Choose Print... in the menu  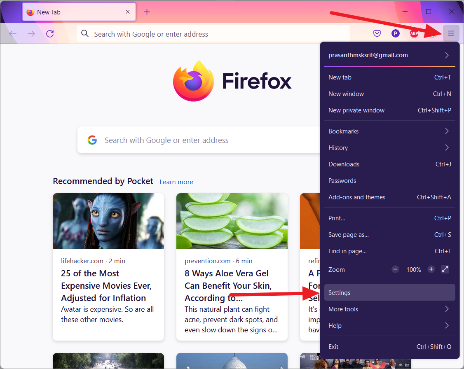pyautogui.click(x=389, y=218)
